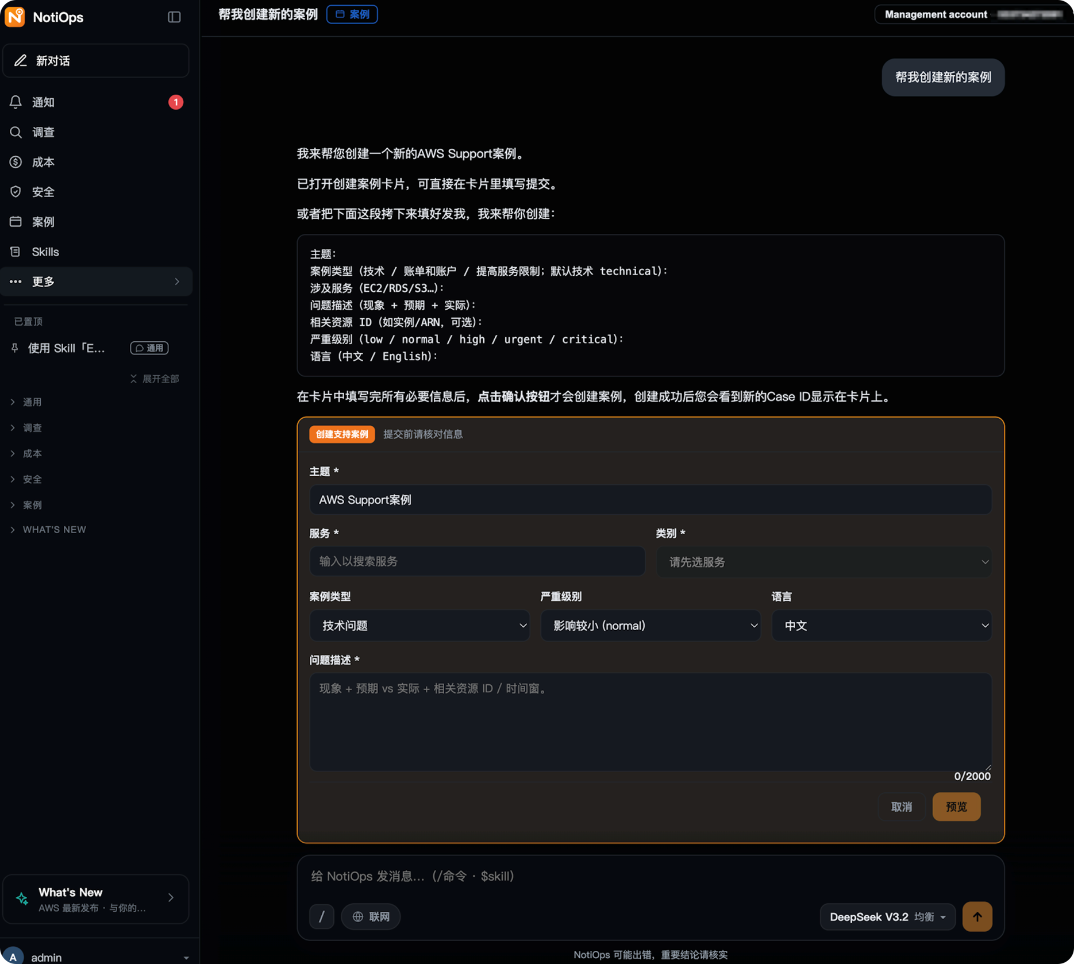Click the code block template text
The height and width of the screenshot is (964, 1074).
point(650,305)
